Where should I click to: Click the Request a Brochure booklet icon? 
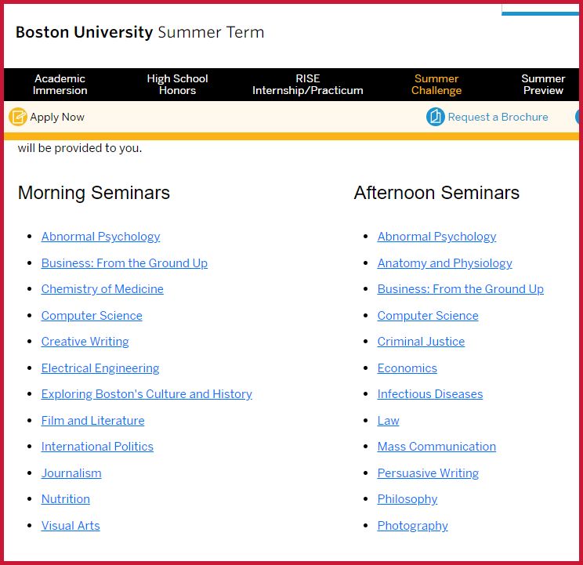tap(435, 118)
